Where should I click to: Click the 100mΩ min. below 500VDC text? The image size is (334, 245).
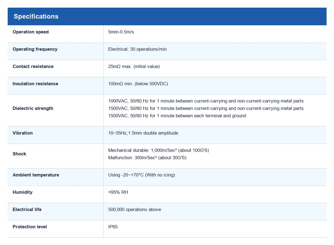tap(138, 84)
